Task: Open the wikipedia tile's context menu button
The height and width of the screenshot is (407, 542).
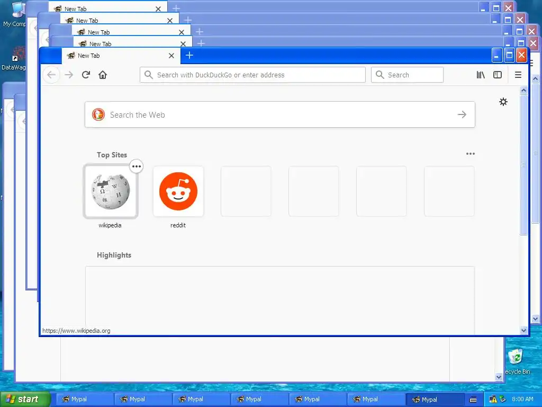Action: click(x=137, y=166)
